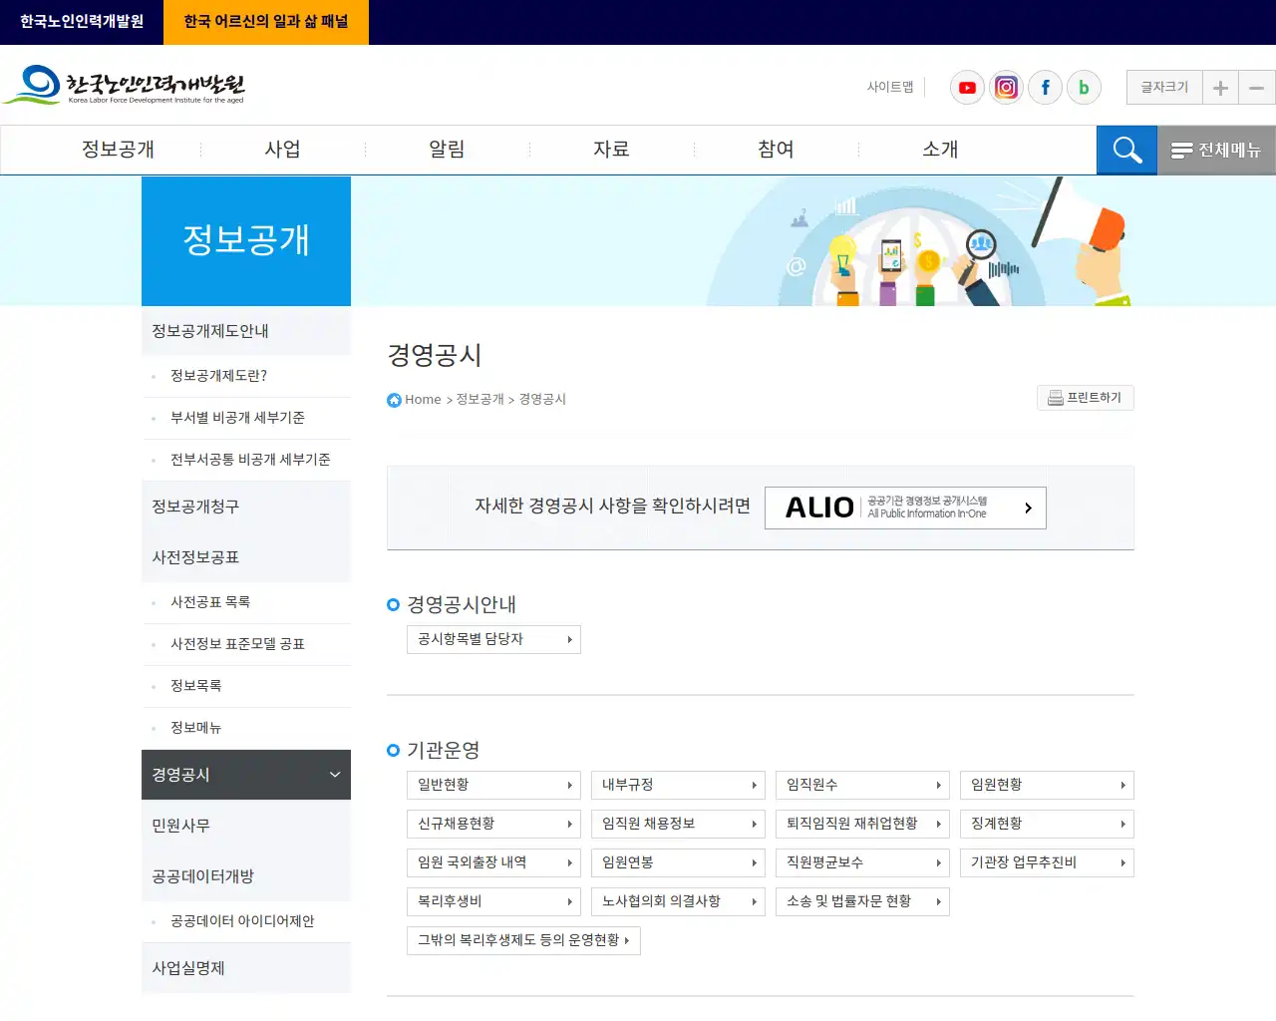Open 임직원 채용정보 link
Viewport: 1276px width, 1021px height.
(678, 824)
